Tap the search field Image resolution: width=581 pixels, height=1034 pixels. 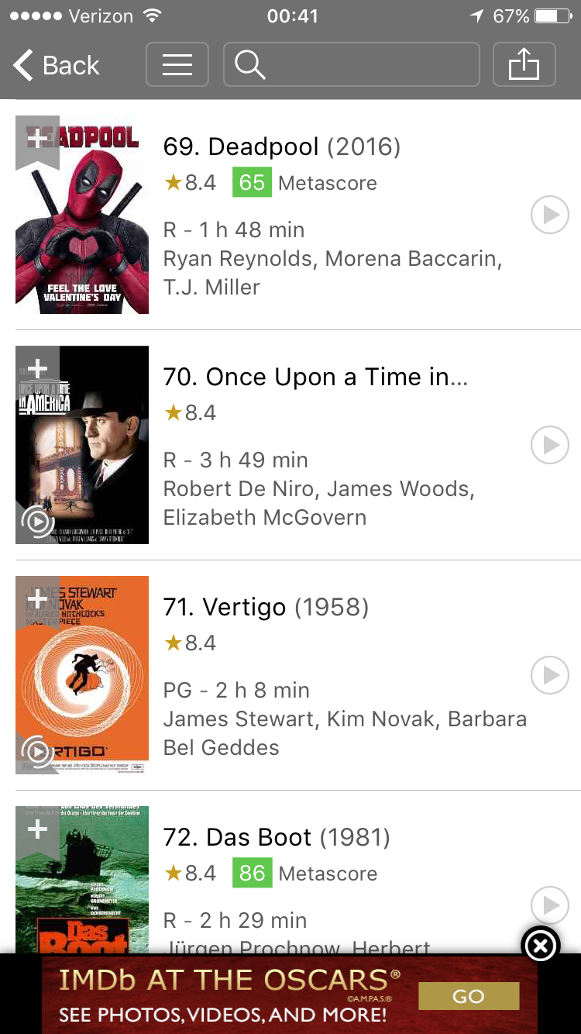[x=351, y=64]
